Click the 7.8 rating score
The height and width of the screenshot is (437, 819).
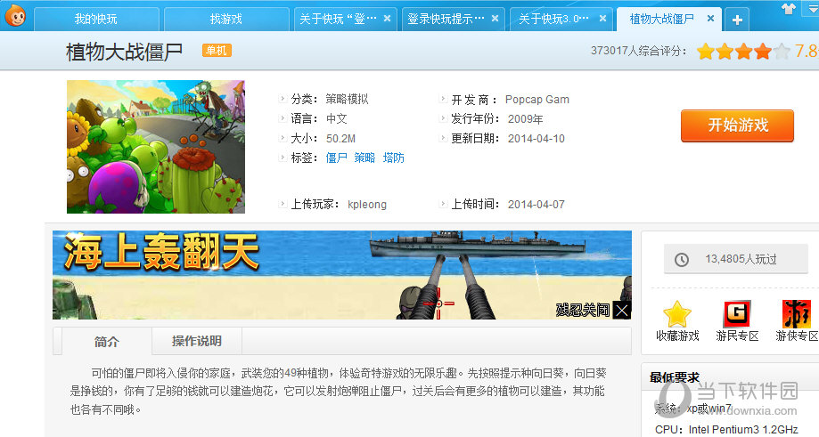807,51
